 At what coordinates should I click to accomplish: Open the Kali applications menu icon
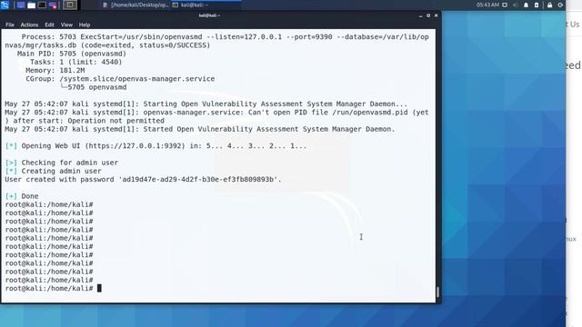5,5
